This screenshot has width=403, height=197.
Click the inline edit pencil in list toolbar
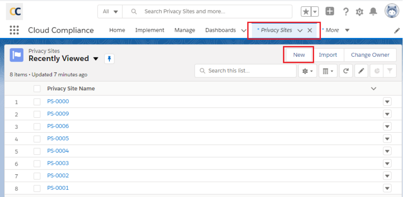point(361,71)
